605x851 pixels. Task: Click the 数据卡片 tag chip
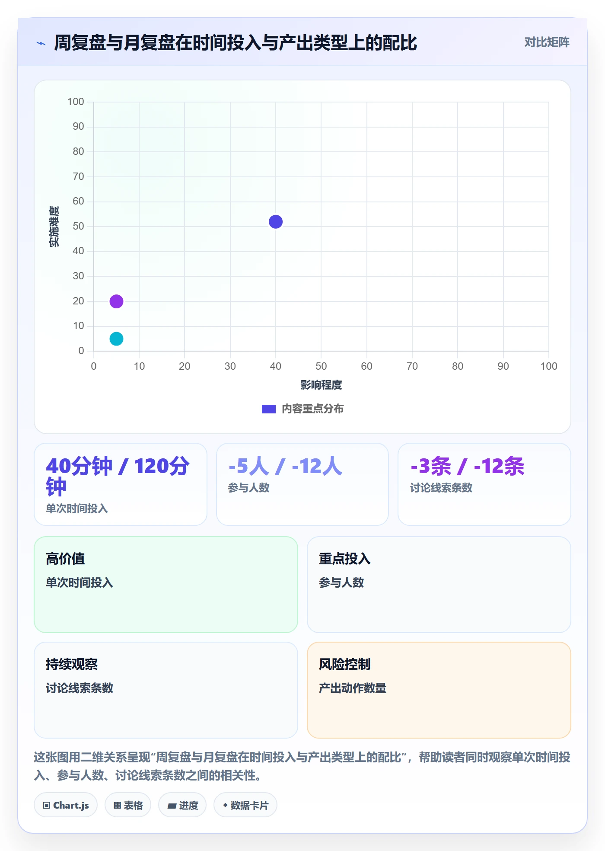pyautogui.click(x=245, y=805)
